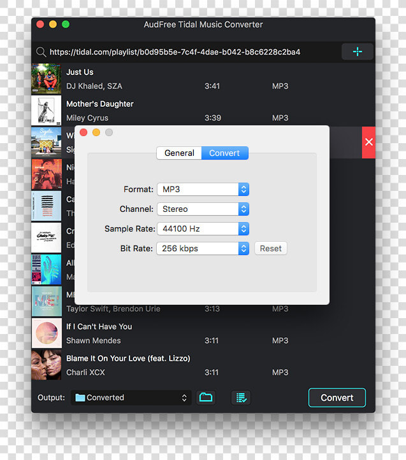Minimize the main AudFree window

[x=53, y=24]
